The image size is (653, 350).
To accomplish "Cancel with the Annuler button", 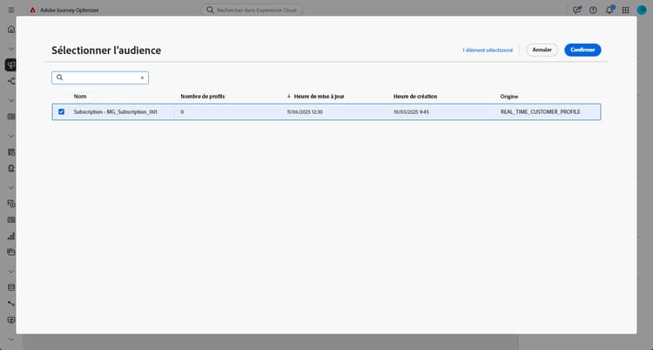I will click(542, 50).
